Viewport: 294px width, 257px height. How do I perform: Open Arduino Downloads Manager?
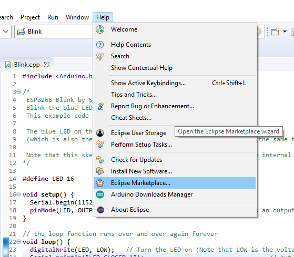click(175, 194)
